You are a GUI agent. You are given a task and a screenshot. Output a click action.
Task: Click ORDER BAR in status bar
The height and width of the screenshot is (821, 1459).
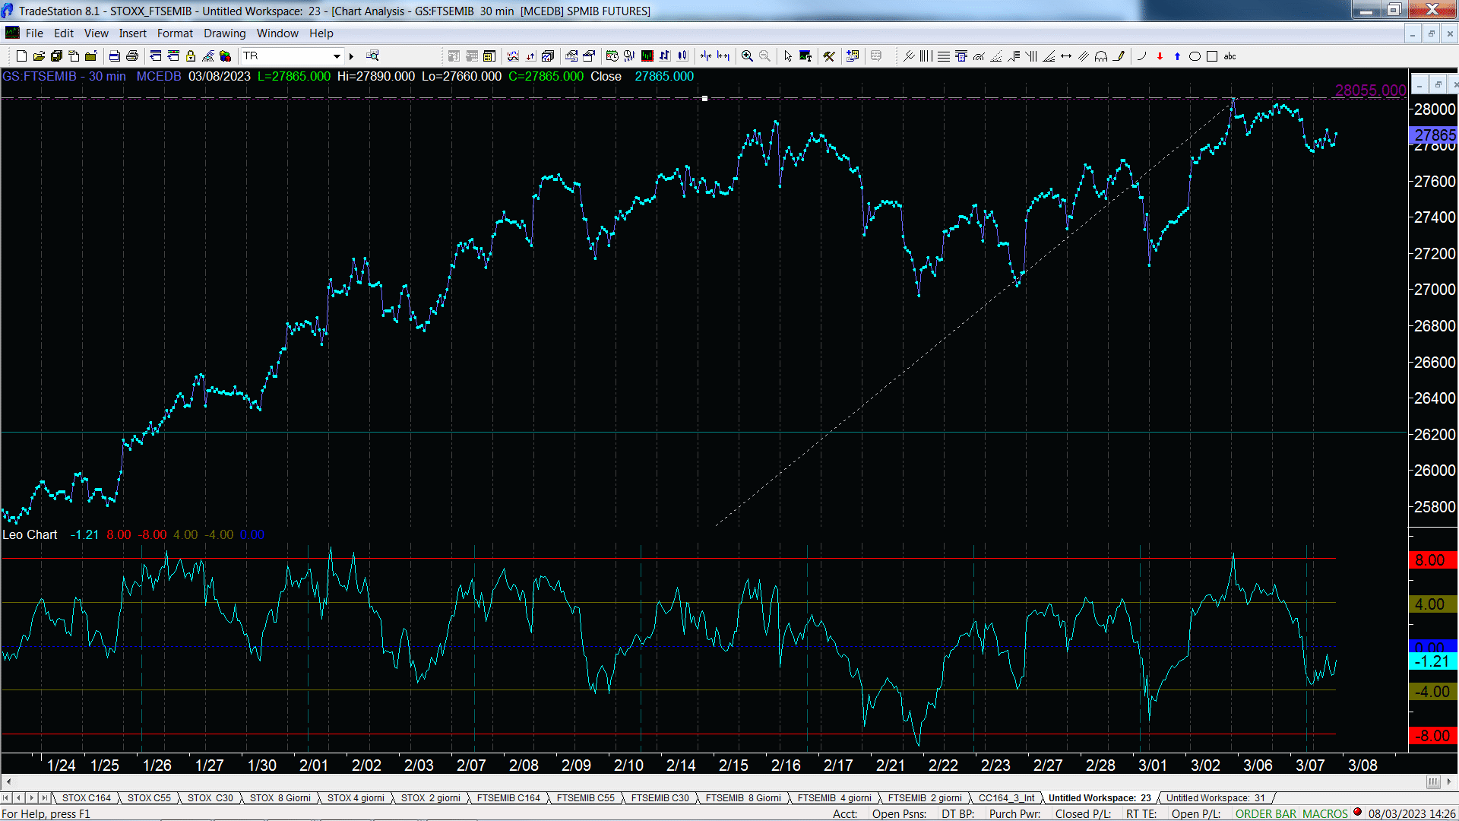point(1266,814)
